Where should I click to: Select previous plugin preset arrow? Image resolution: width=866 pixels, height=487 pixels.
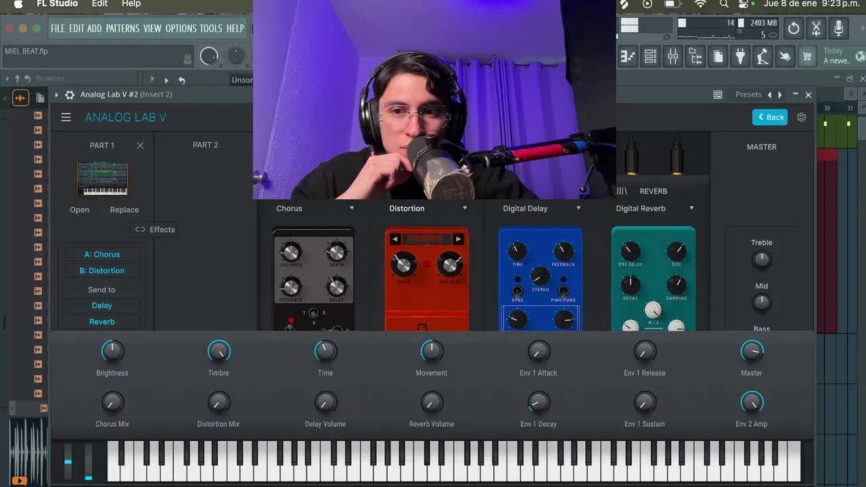pyautogui.click(x=769, y=95)
